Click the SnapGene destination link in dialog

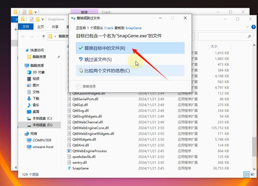(133, 28)
